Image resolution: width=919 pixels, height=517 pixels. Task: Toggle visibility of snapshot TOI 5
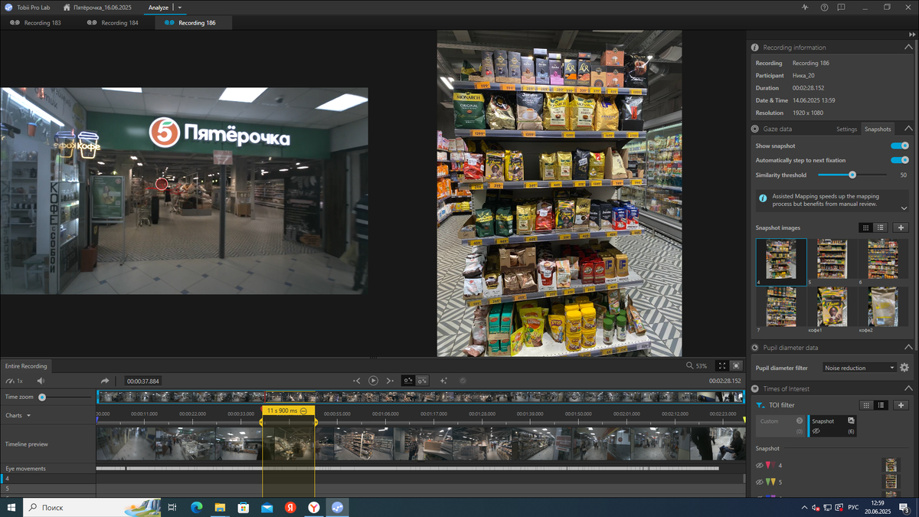point(760,483)
